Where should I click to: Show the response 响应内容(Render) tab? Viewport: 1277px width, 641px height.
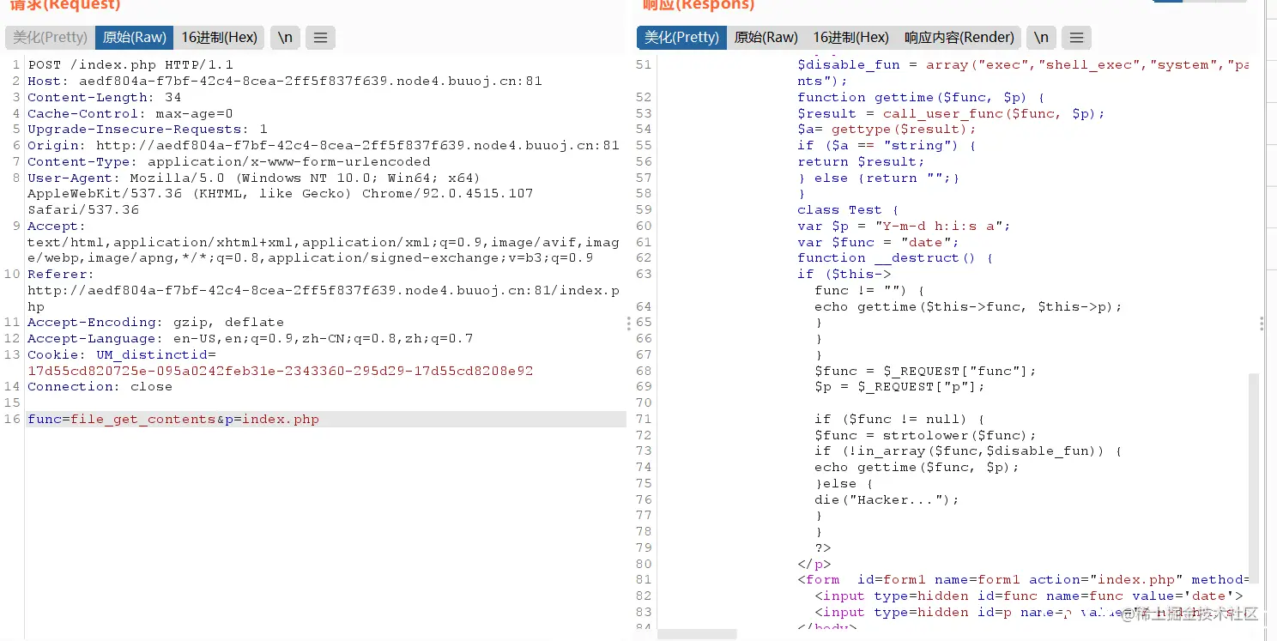coord(959,37)
